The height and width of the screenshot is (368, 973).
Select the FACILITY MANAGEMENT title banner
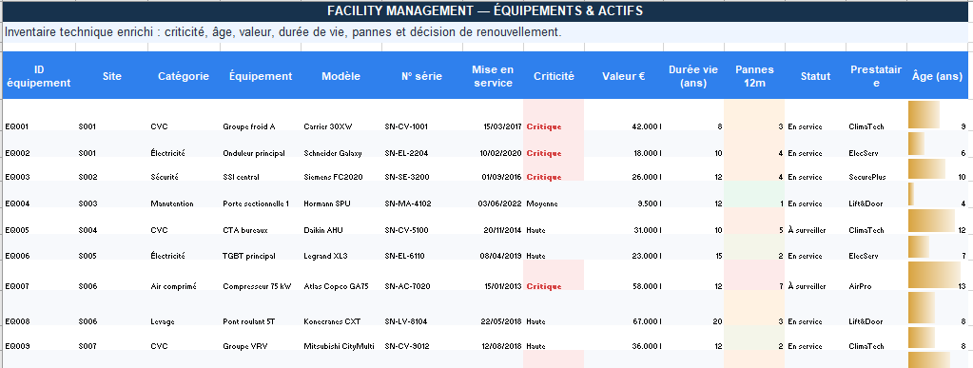485,11
